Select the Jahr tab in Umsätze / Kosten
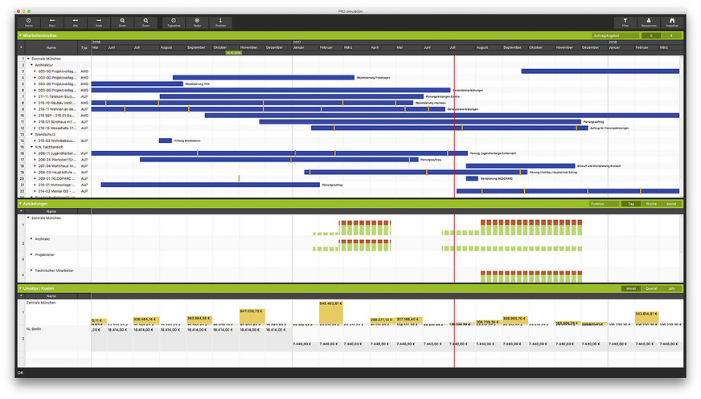The height and width of the screenshot is (399, 701). pyautogui.click(x=671, y=288)
